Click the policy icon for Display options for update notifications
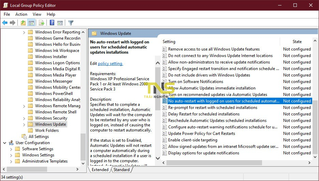319x181 pixels. pos(164,153)
